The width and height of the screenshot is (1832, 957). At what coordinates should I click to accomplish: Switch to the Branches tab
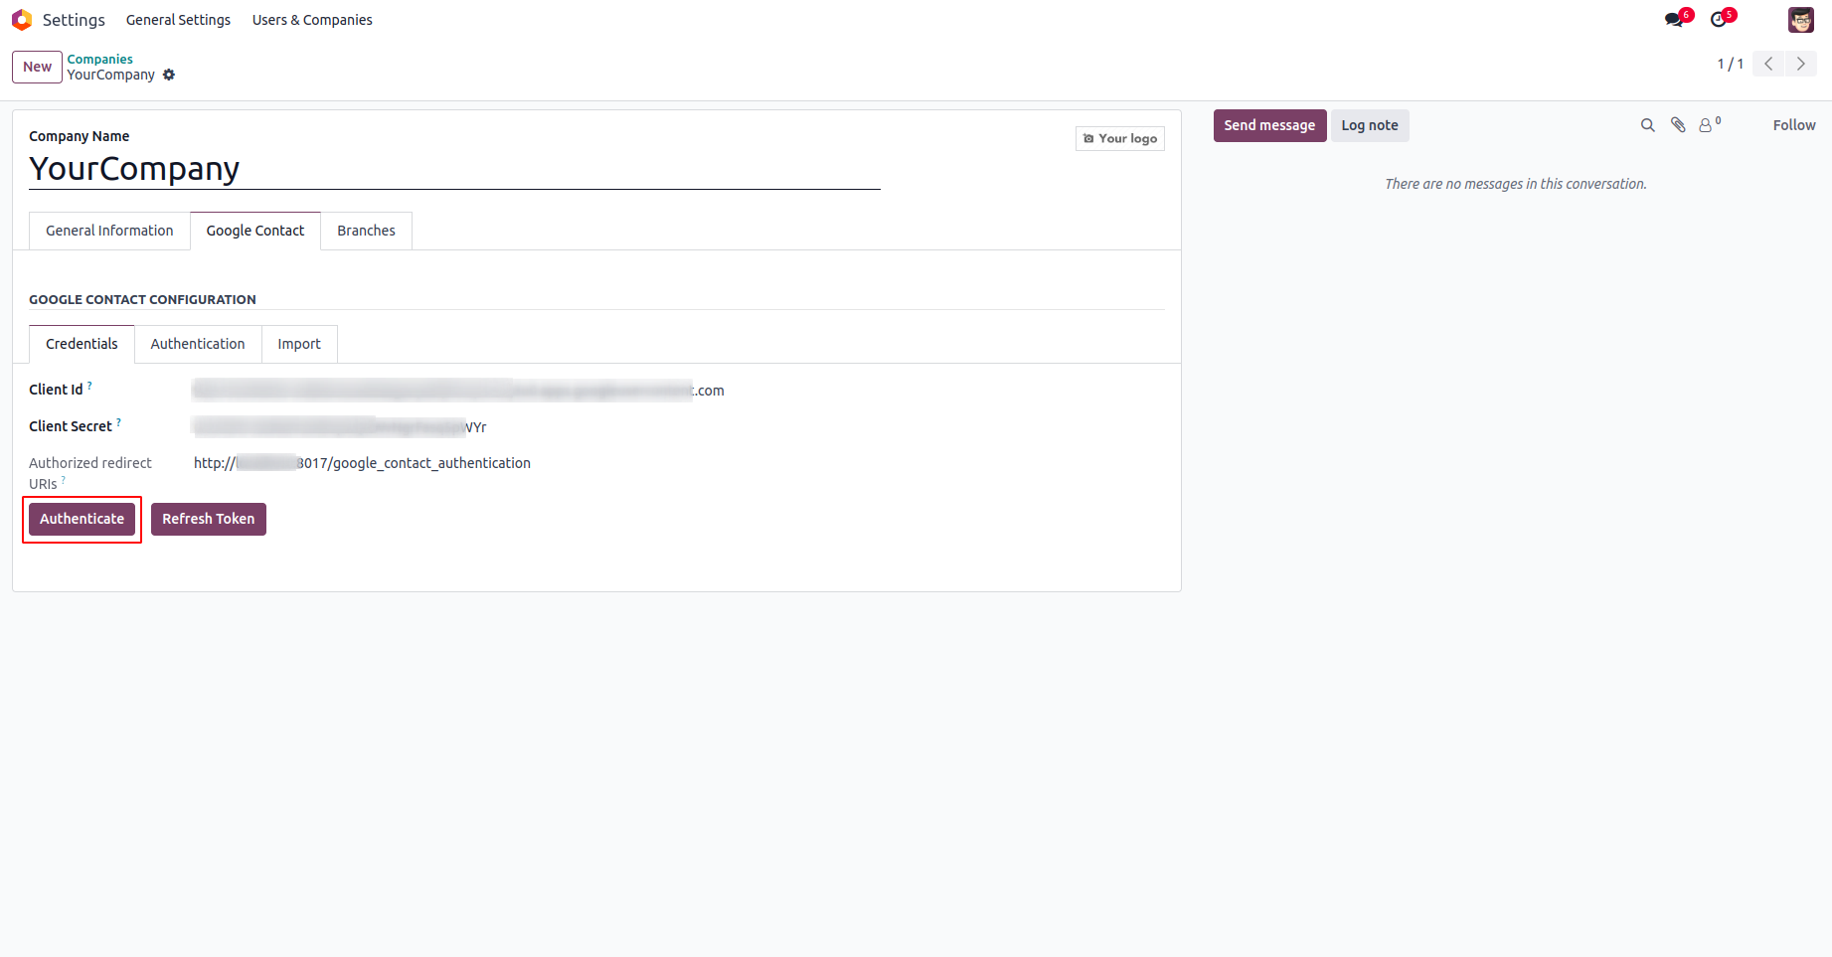(366, 231)
